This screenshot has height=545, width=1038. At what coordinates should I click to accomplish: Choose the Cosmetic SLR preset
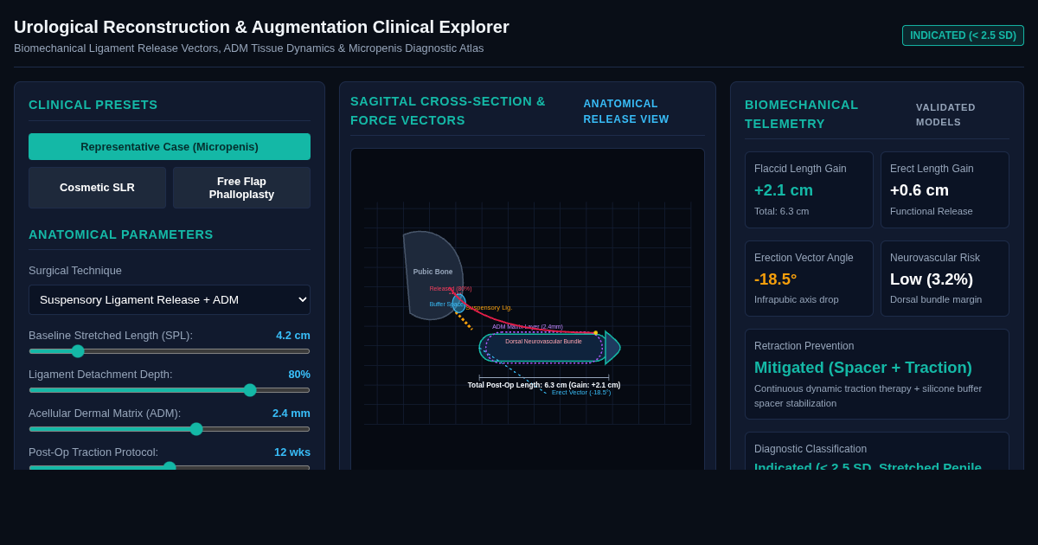coord(97,188)
